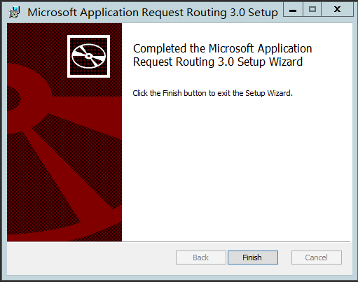Click the 'Completed the Microsoft Application' heading line
Viewport: 358px width, 282px height.
tap(222, 48)
